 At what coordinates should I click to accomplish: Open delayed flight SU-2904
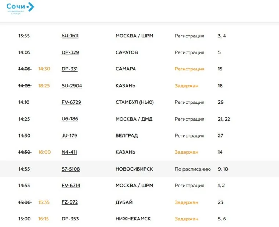(x=72, y=86)
